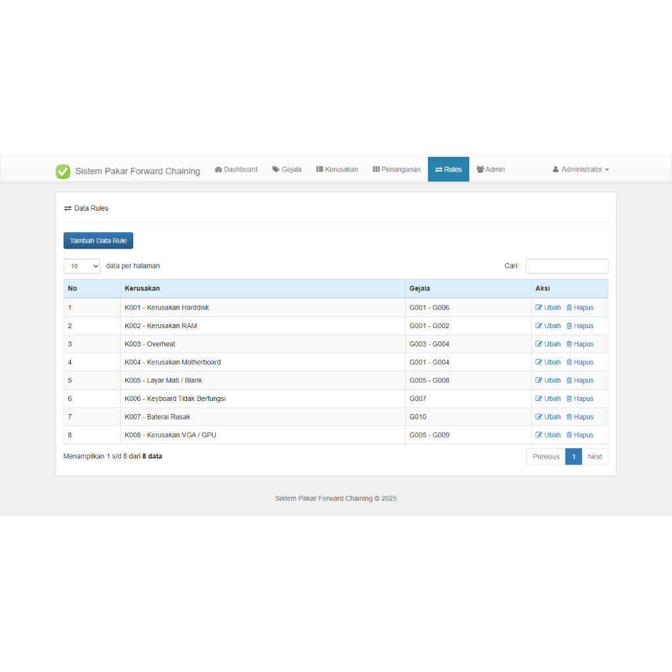This screenshot has height=672, width=672.
Task: Click the trash icon for K006 Keyboard row
Action: (x=569, y=398)
